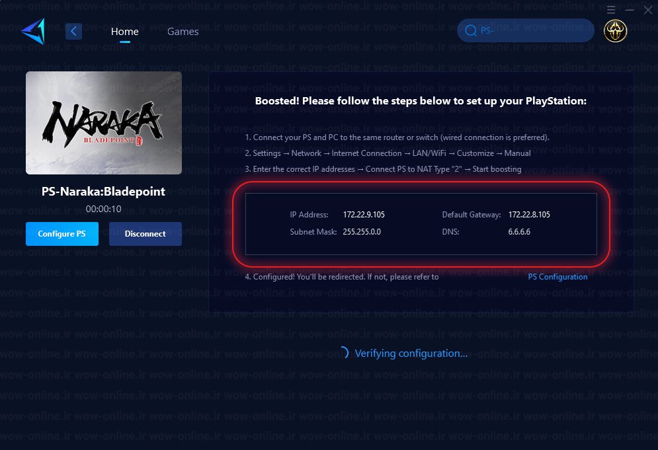Select the subnet mask value 255.255.0.0

coord(362,232)
